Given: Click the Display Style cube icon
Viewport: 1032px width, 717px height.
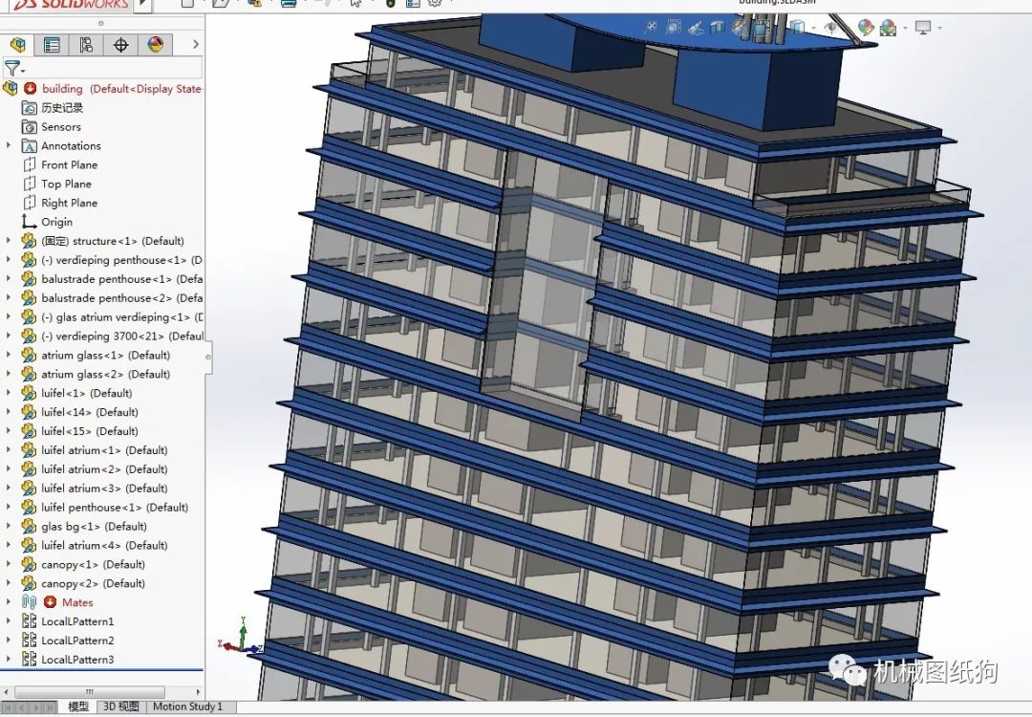Looking at the screenshot, I should (x=797, y=27).
